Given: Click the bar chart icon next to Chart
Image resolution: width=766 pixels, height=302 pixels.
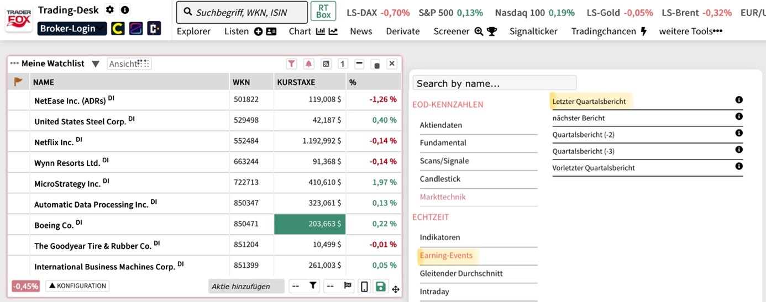Looking at the screenshot, I should 321,31.
